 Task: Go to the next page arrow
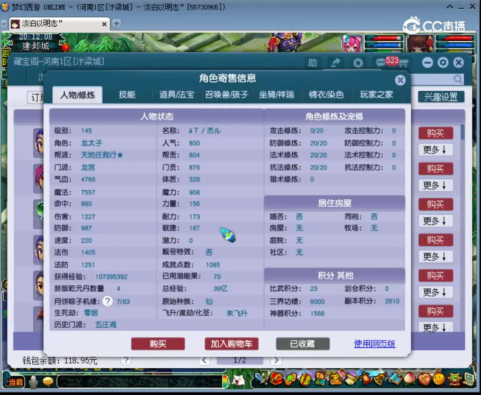tap(276, 360)
